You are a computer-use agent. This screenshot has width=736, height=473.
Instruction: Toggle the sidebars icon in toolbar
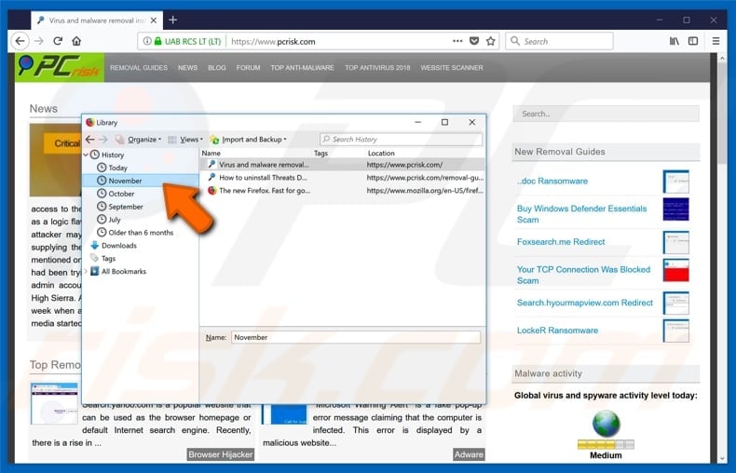(x=693, y=41)
